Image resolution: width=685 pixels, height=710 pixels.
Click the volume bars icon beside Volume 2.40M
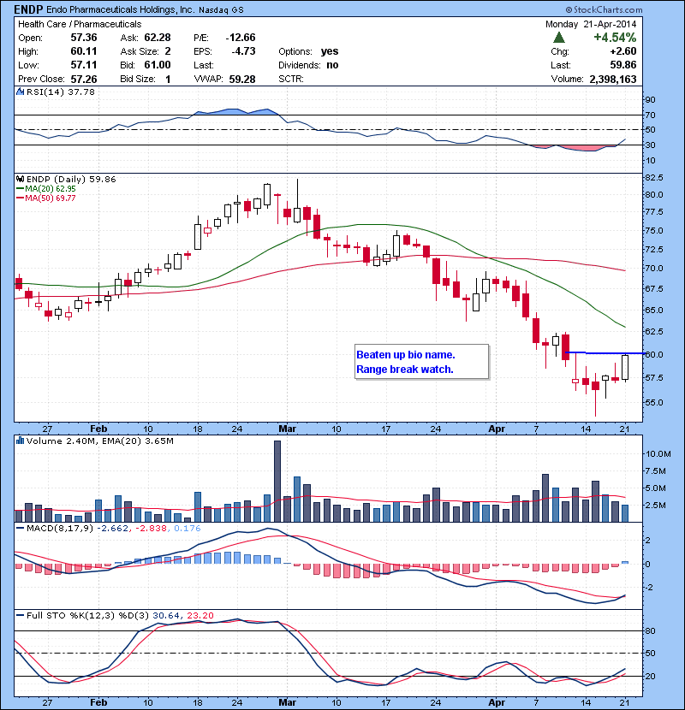click(x=20, y=441)
